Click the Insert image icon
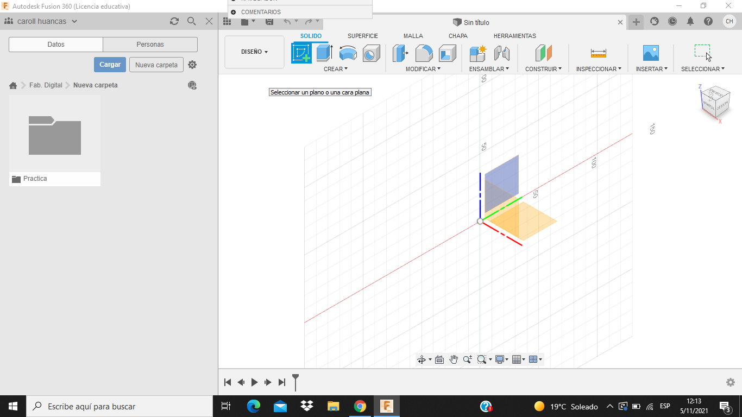Image resolution: width=742 pixels, height=417 pixels. [x=651, y=53]
